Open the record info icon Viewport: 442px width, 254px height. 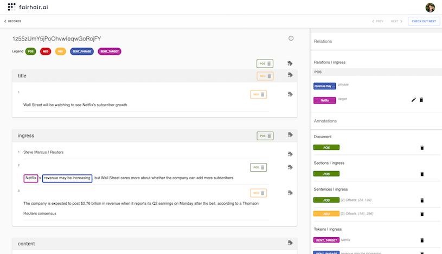pos(291,38)
